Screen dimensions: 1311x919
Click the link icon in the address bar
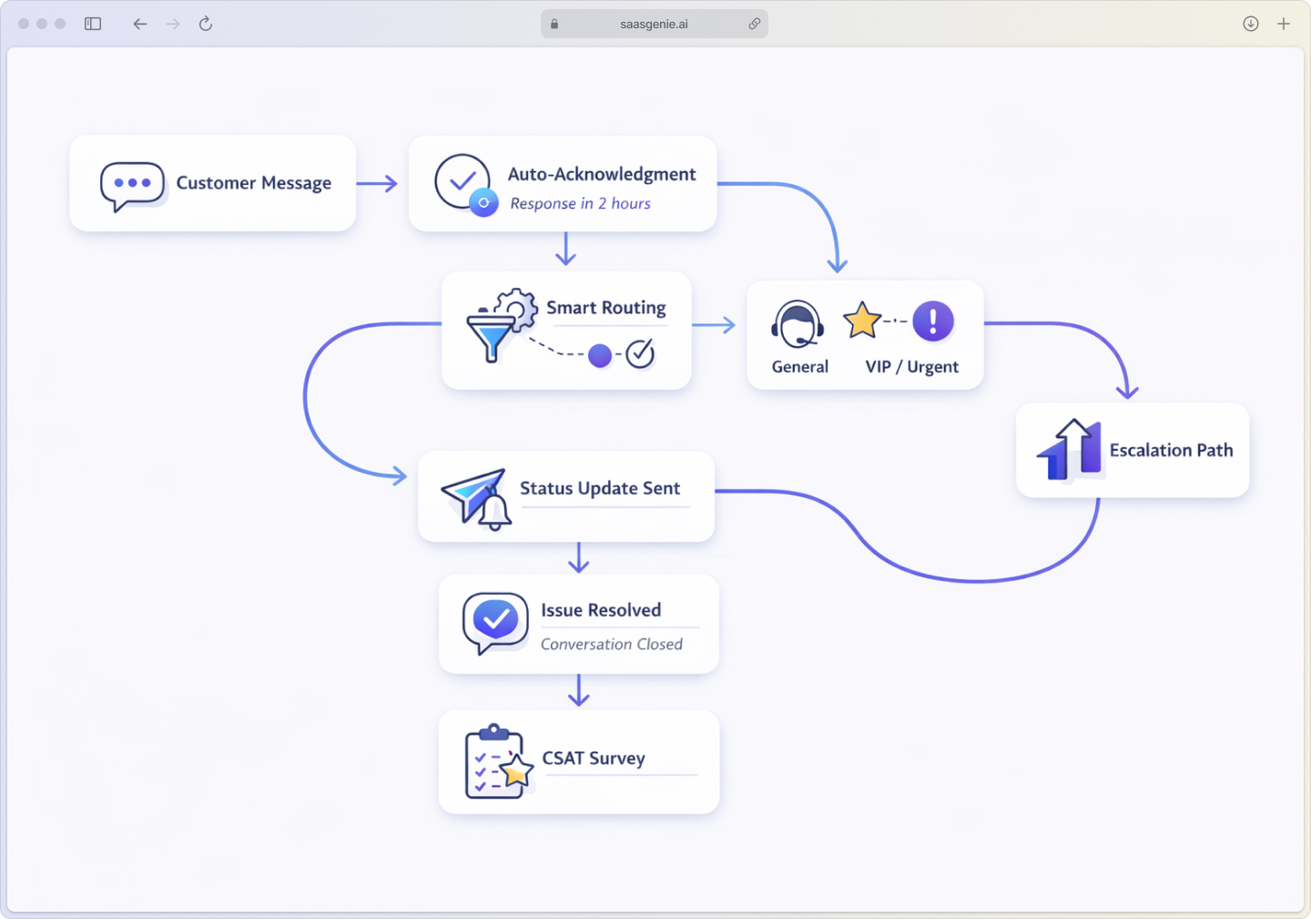(x=755, y=24)
